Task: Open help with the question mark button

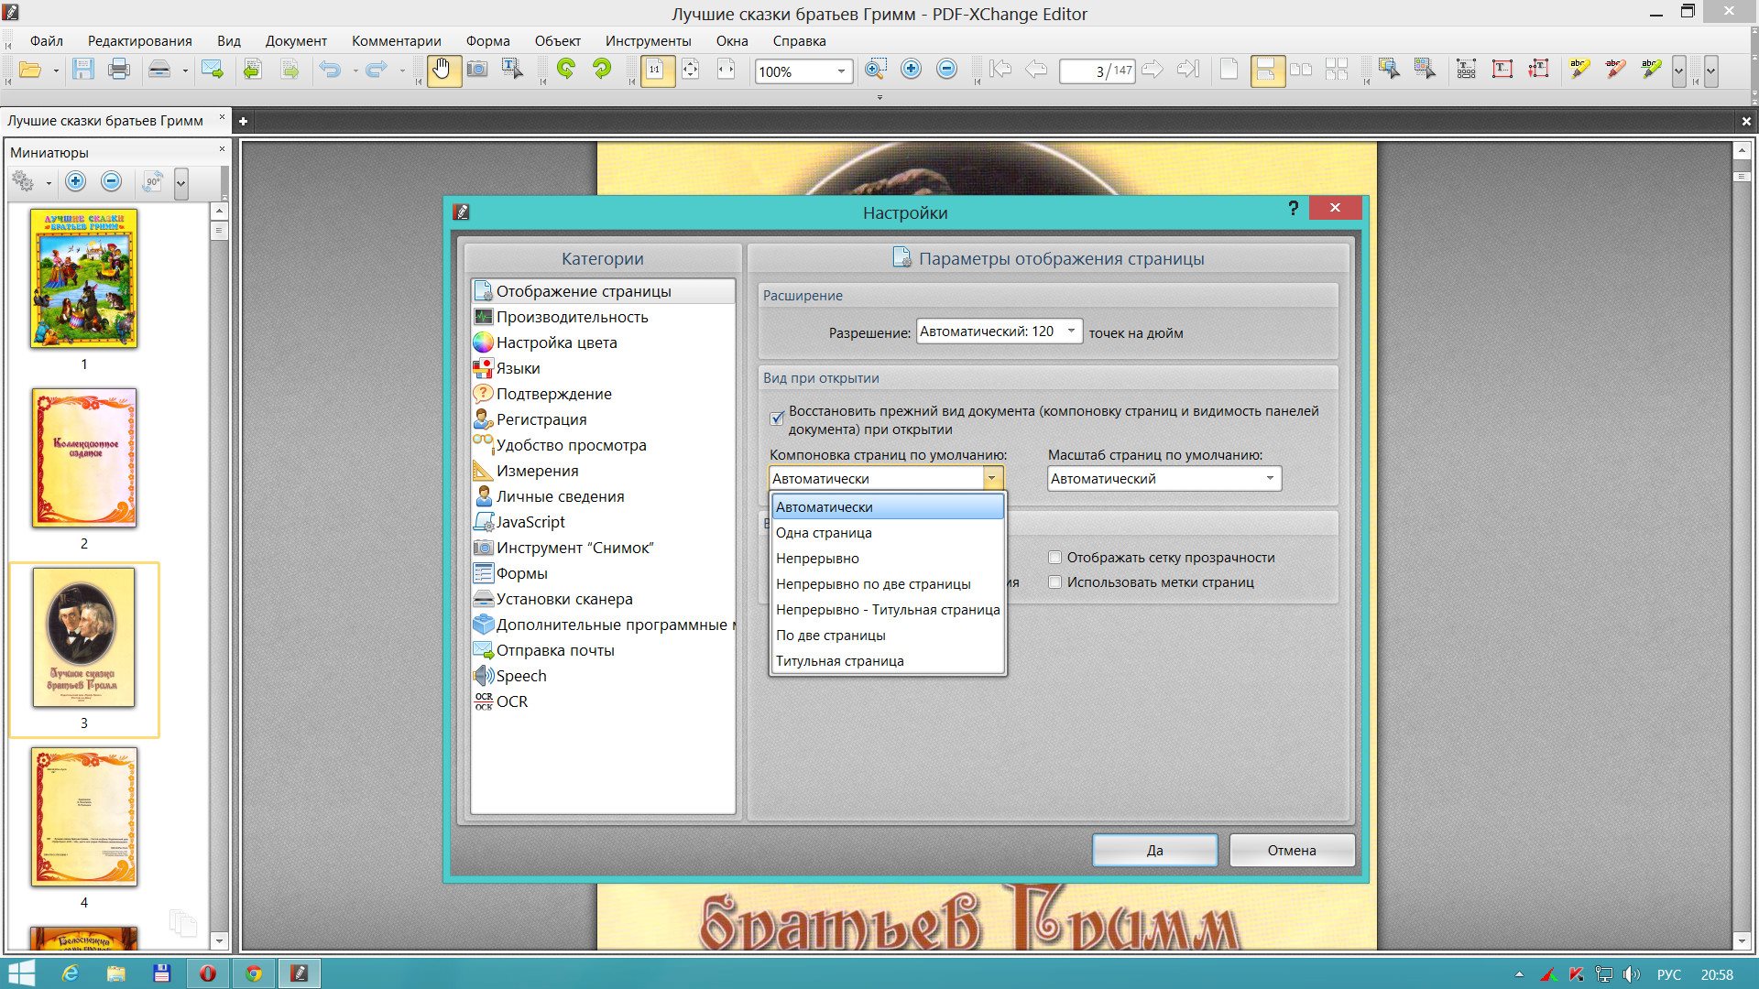Action: click(1293, 208)
